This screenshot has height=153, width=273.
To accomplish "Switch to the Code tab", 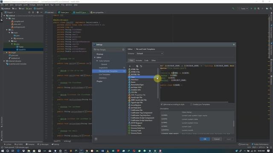I will coord(146,60).
